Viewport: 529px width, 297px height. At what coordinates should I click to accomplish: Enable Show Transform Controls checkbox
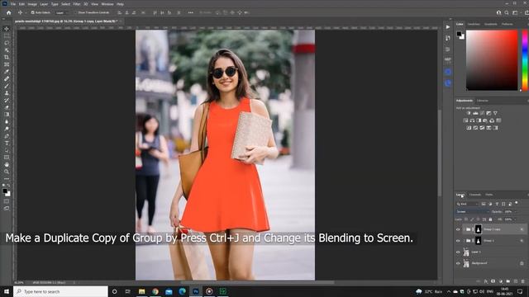click(x=75, y=12)
